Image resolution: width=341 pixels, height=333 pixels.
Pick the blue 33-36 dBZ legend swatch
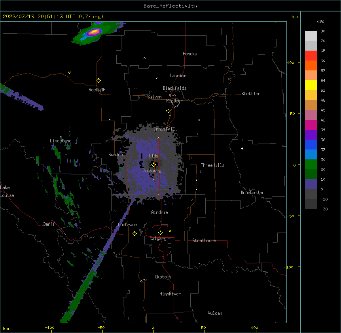tap(311, 145)
